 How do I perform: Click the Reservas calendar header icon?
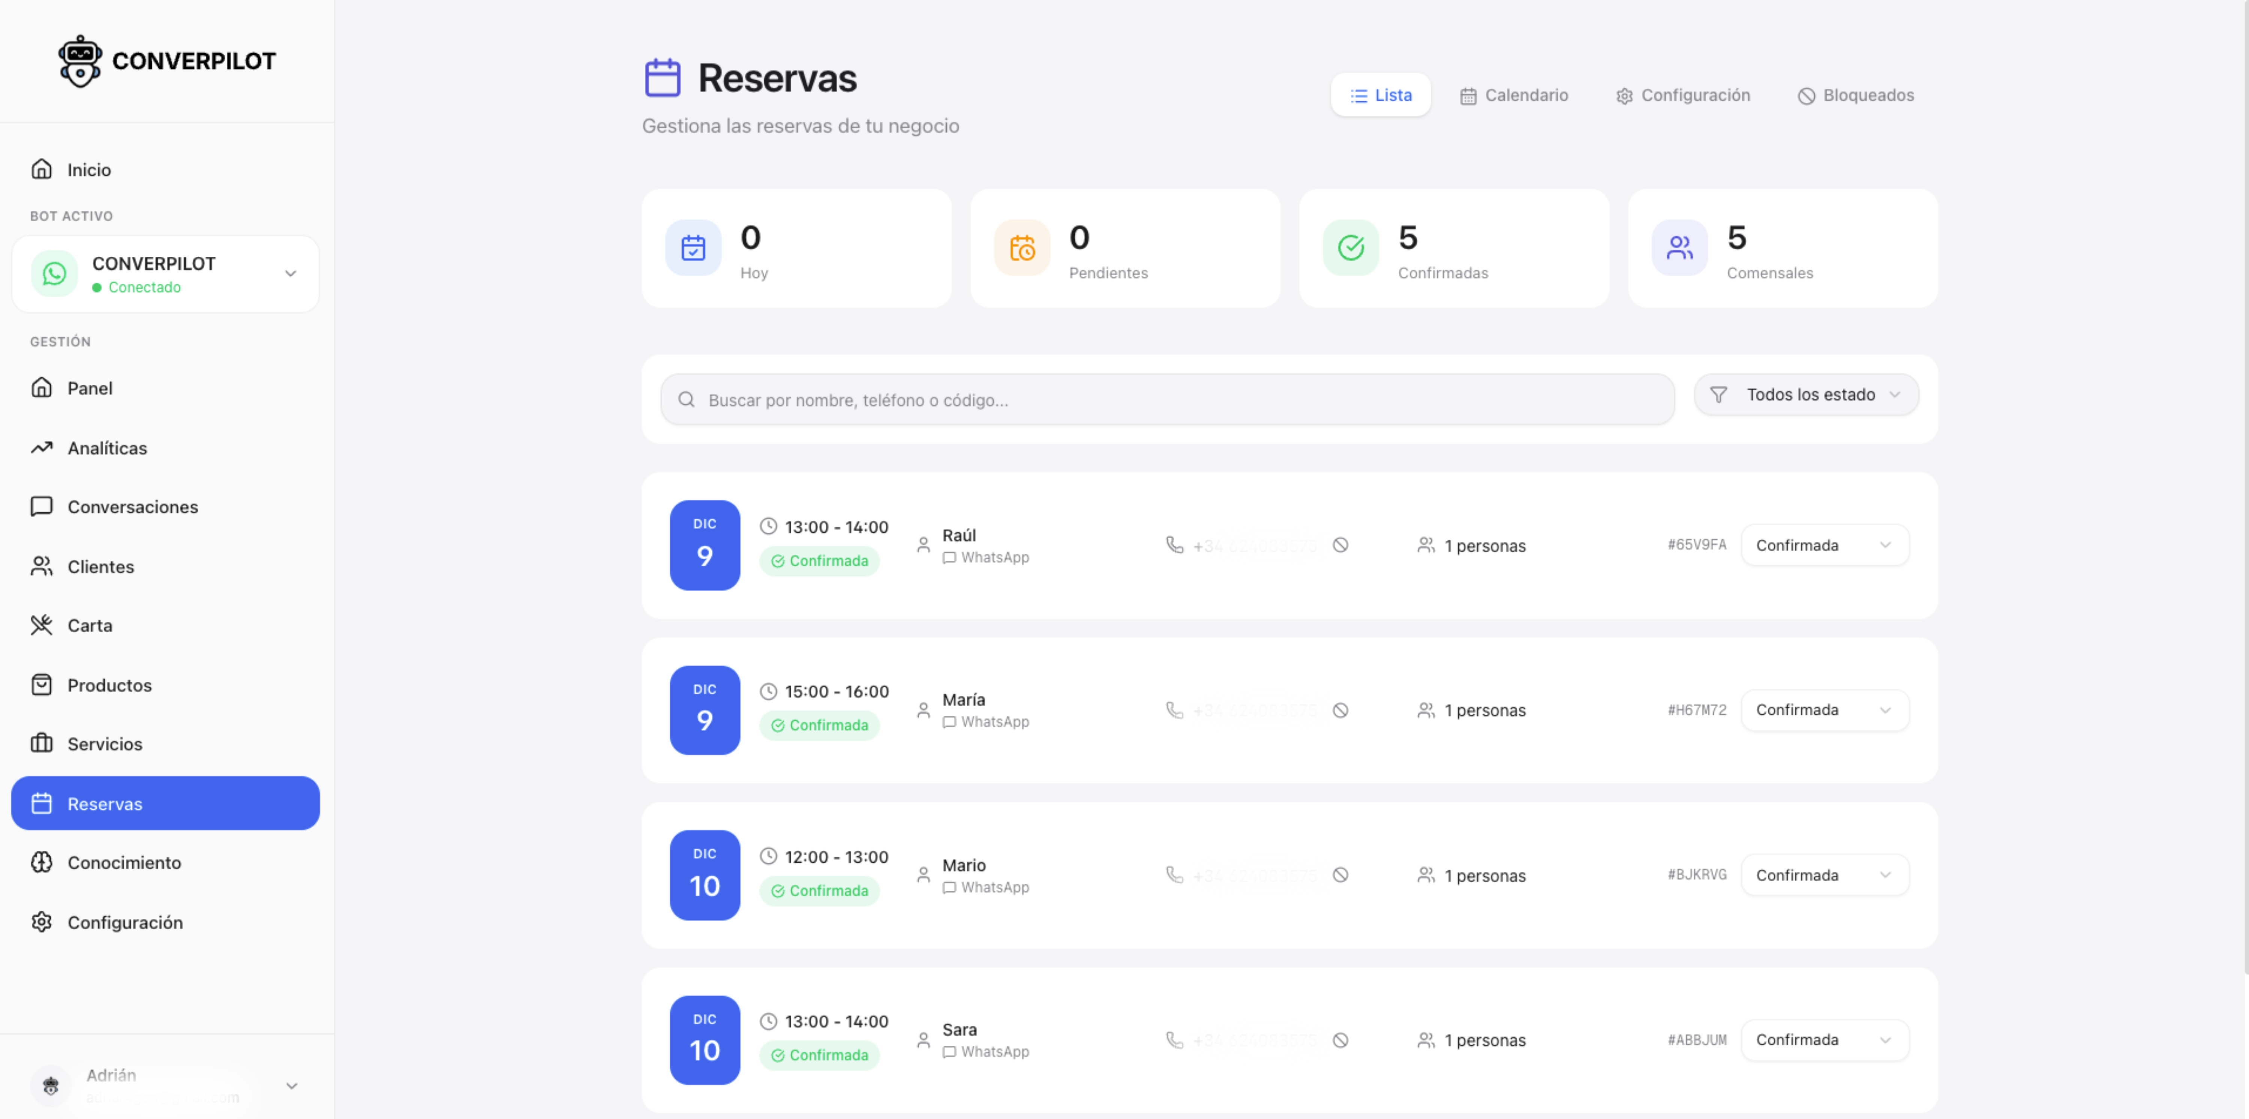[x=663, y=77]
